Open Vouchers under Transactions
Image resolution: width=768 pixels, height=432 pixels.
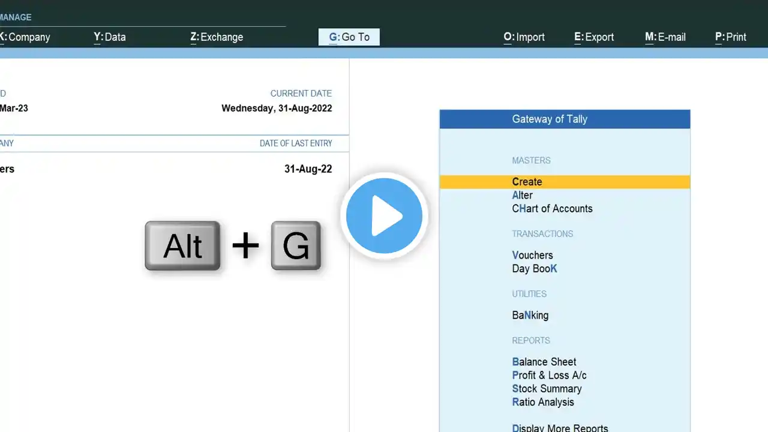pyautogui.click(x=532, y=255)
